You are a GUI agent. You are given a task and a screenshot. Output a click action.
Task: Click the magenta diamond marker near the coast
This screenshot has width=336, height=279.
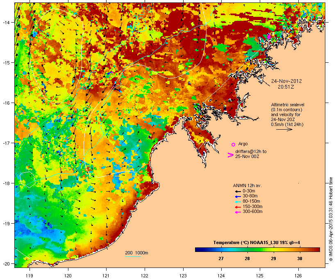coord(268,37)
